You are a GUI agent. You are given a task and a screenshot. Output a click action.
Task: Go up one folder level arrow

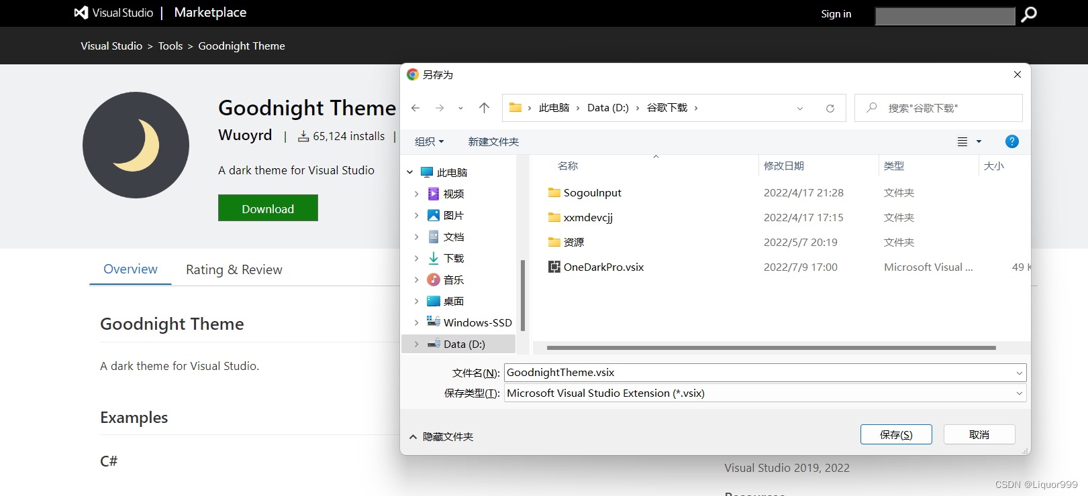[485, 108]
